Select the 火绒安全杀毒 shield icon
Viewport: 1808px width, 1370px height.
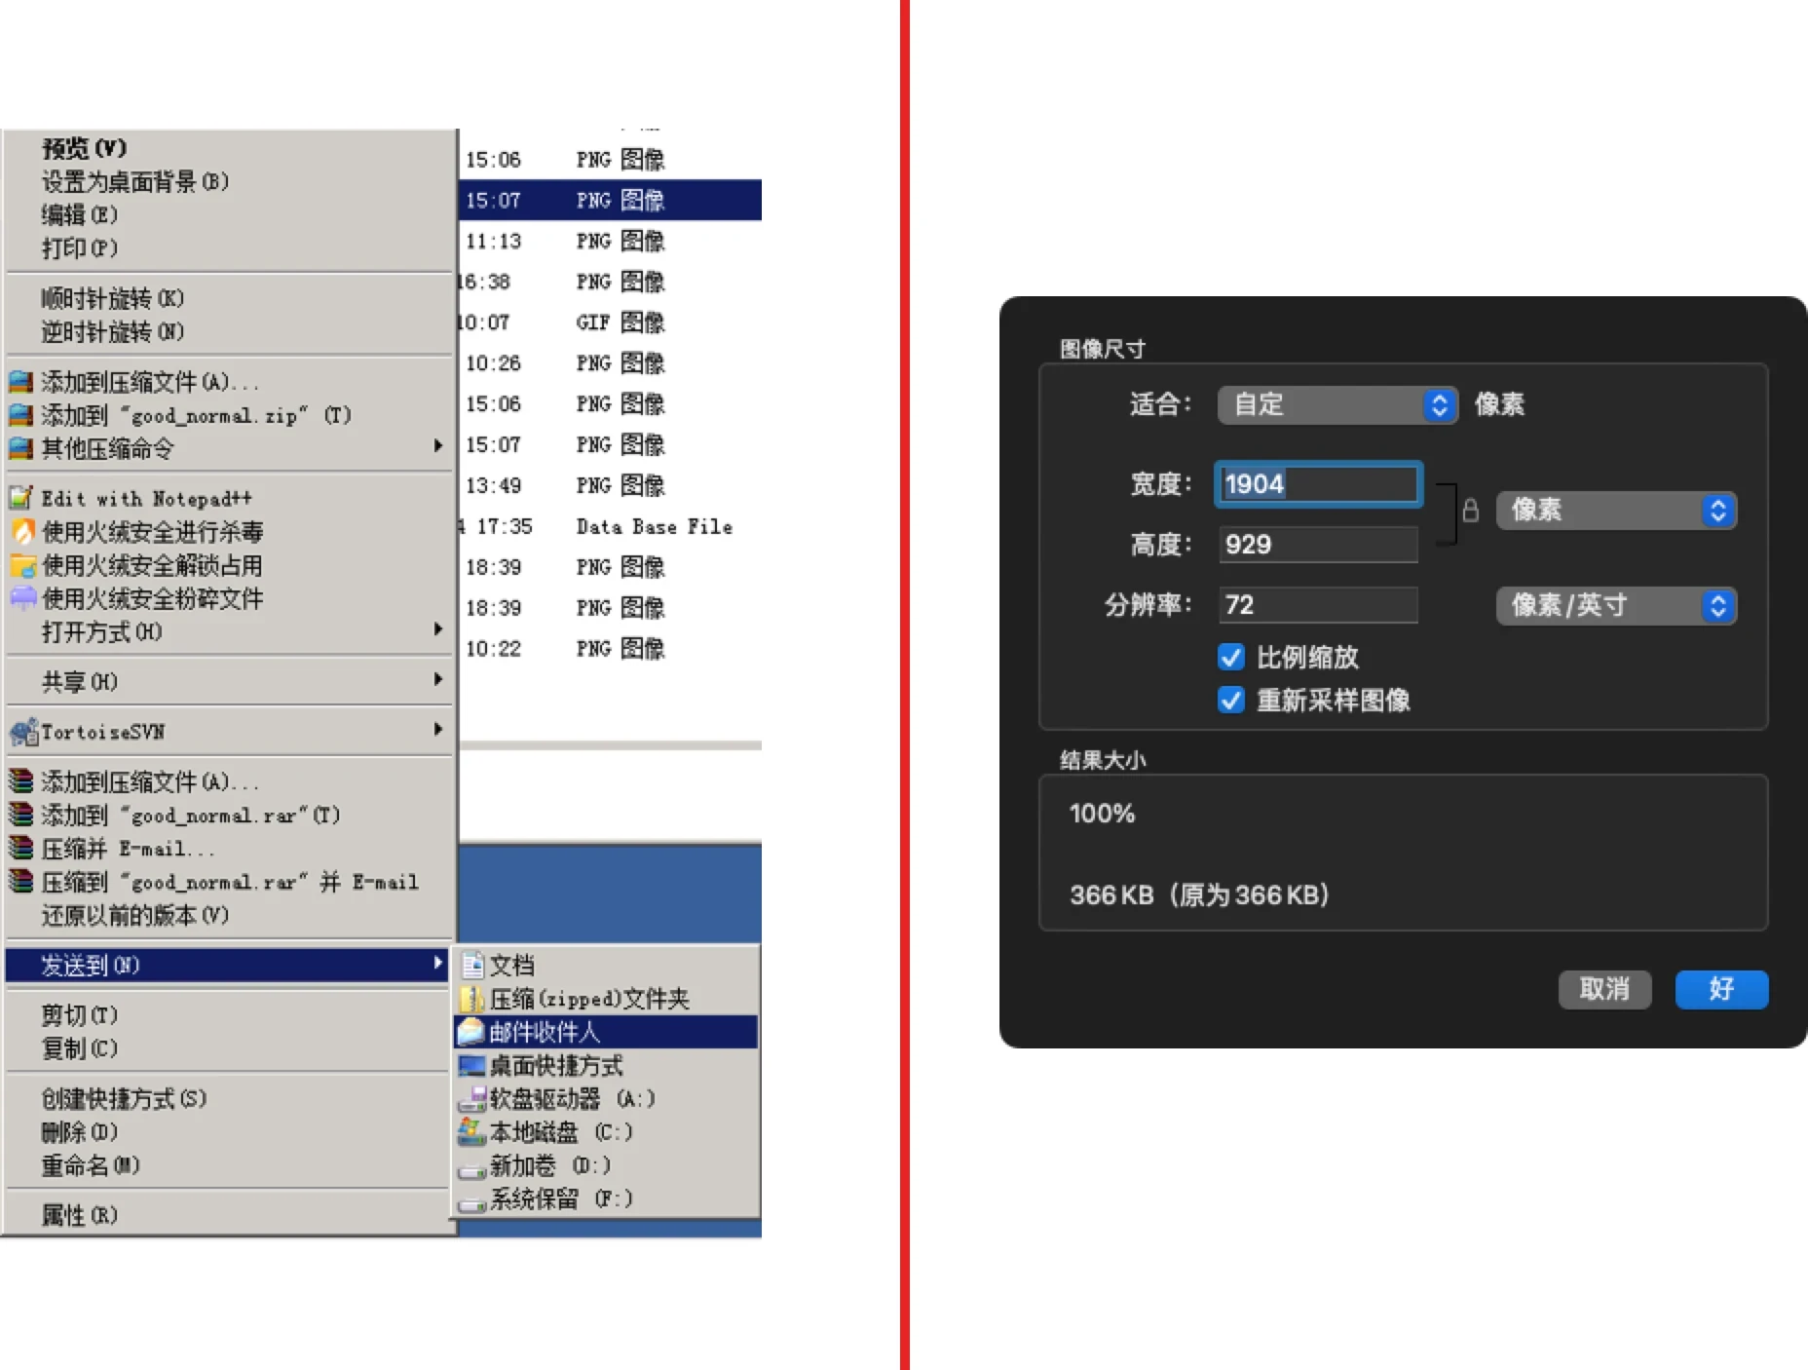coord(21,532)
